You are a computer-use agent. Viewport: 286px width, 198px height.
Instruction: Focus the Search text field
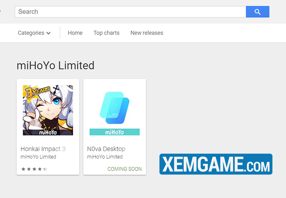point(130,12)
